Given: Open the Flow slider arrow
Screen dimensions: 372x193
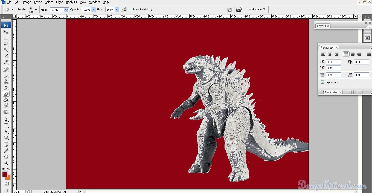Looking at the screenshot, I should click(117, 10).
